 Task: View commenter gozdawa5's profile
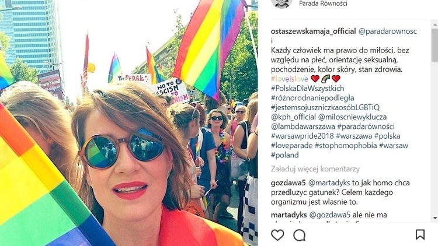point(288,183)
